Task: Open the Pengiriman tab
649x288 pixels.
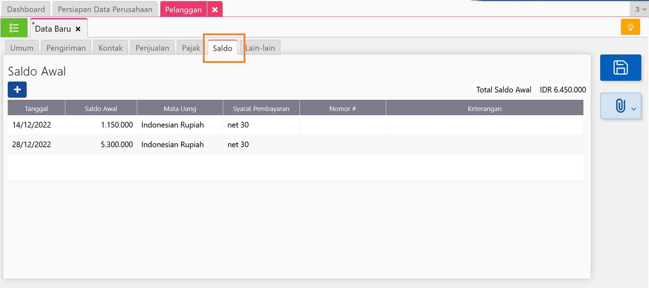Action: click(66, 48)
